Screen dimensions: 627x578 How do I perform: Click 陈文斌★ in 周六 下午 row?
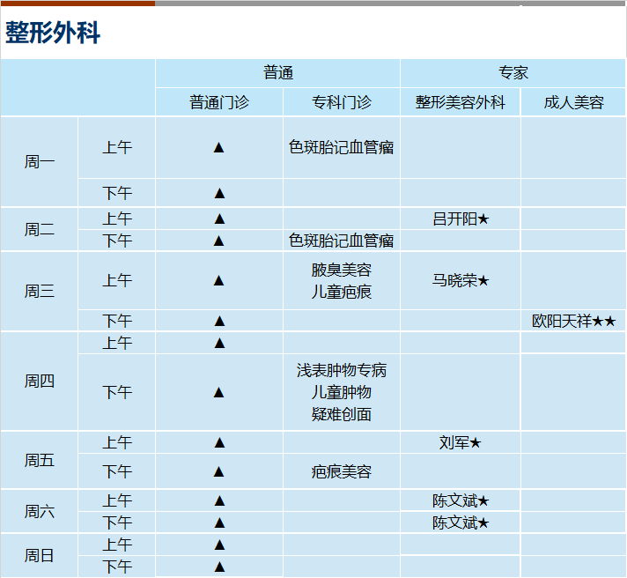coord(461,522)
